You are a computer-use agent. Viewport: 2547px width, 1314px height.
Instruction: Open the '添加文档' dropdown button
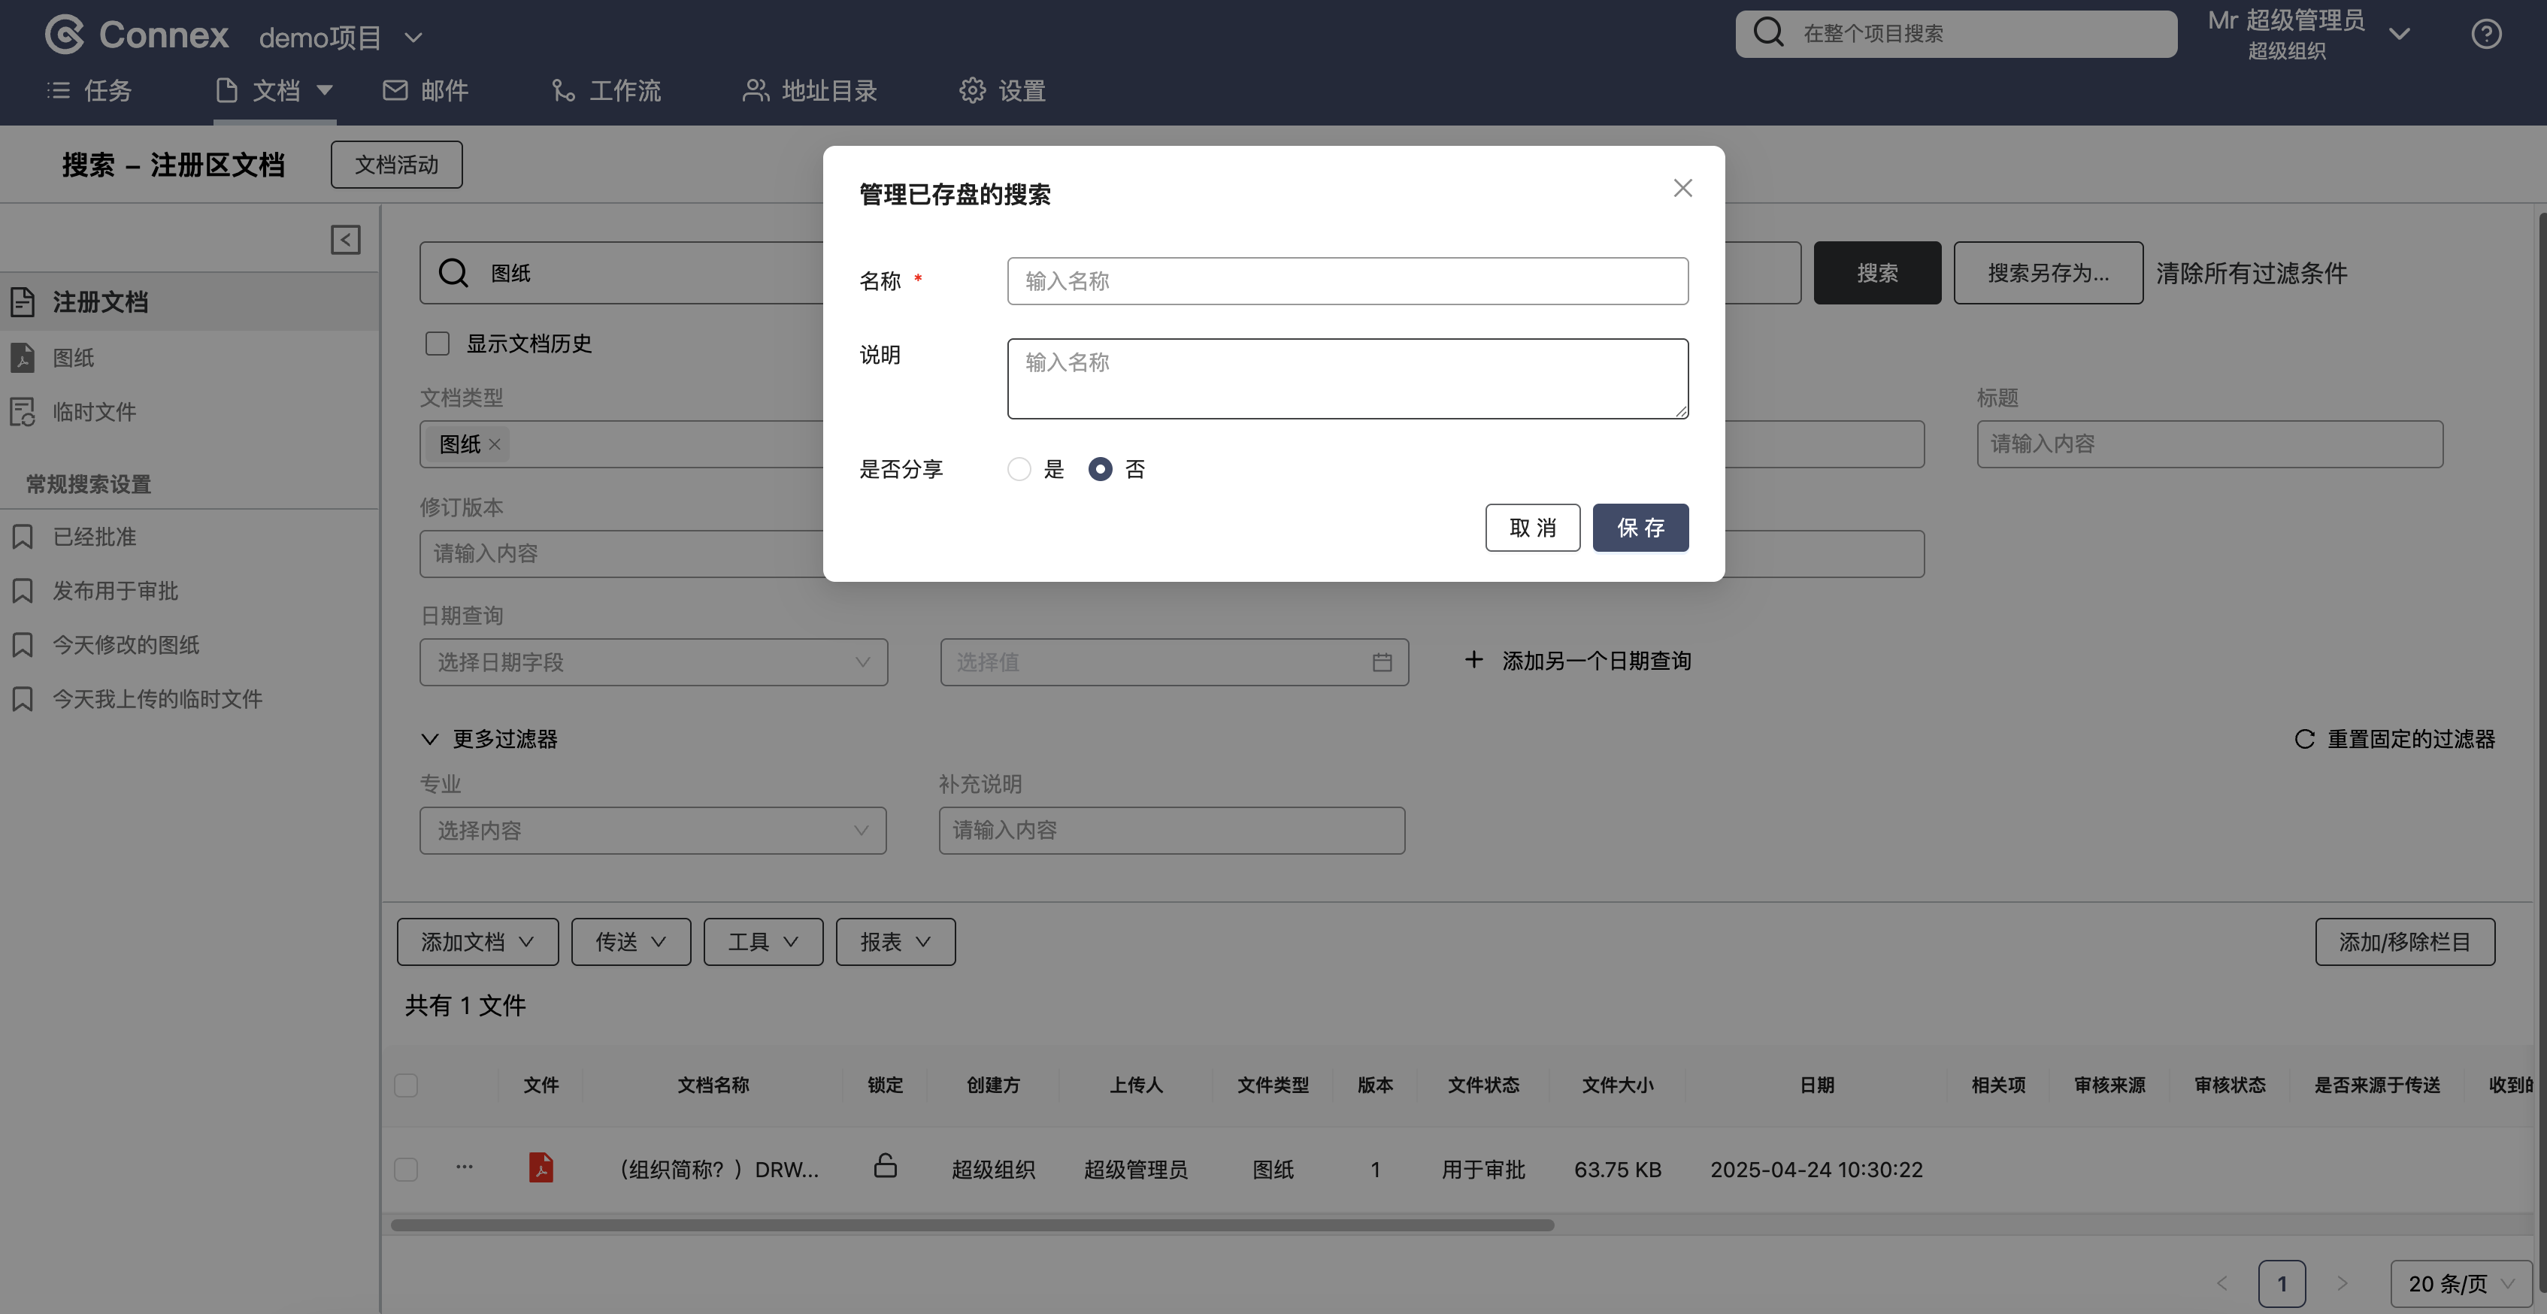coord(477,941)
